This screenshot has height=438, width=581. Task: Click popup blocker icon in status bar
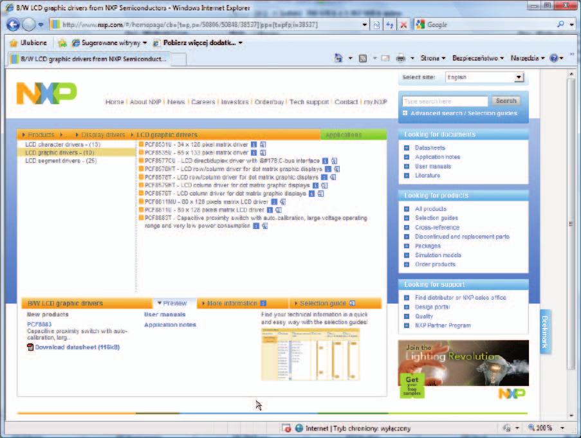coord(286,428)
